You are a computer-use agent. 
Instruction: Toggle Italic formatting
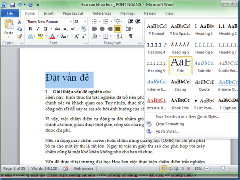click(38, 29)
